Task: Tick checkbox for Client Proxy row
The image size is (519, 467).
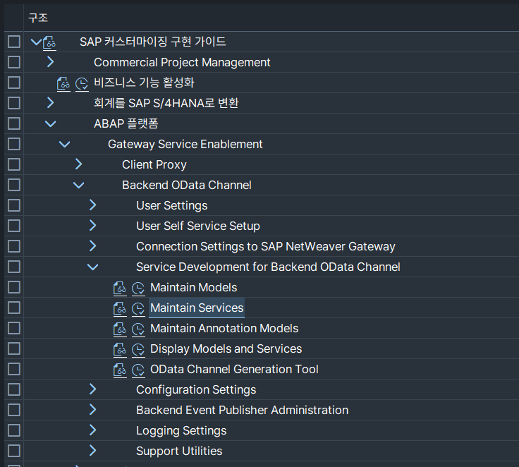Action: [x=14, y=164]
